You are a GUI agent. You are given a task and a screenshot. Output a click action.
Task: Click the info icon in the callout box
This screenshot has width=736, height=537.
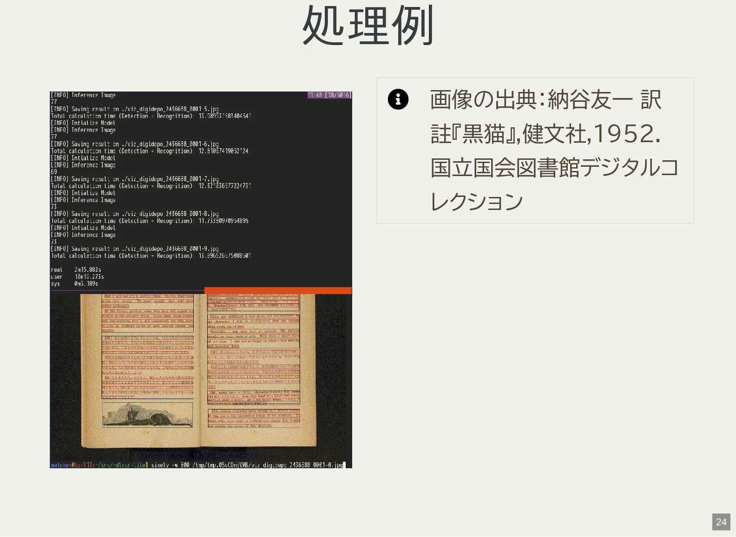398,99
